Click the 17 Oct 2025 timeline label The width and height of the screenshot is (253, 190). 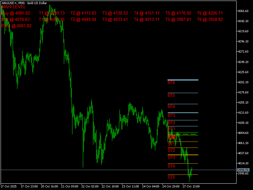click(9, 186)
